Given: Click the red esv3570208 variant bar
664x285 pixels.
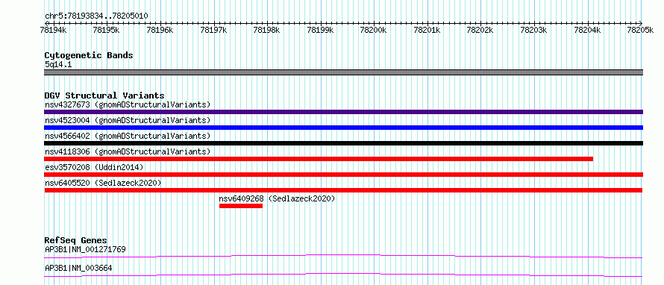Looking at the screenshot, I should click(343, 175).
